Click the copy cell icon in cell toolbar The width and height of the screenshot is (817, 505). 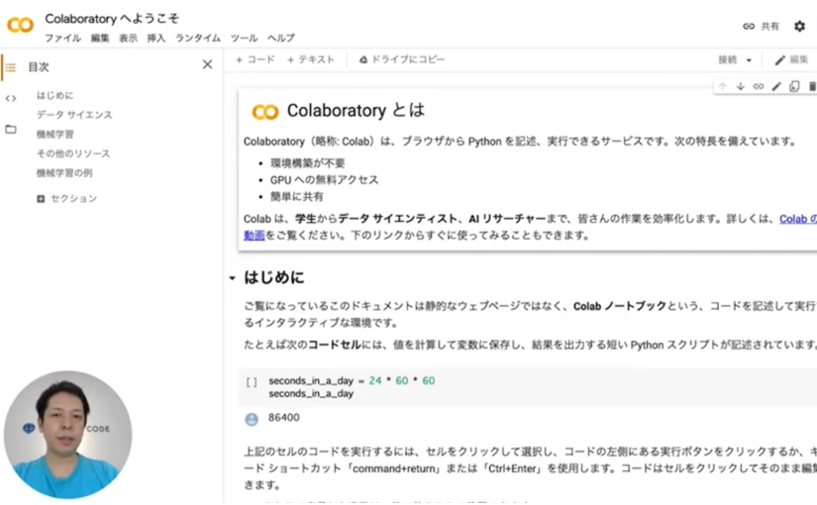(794, 86)
